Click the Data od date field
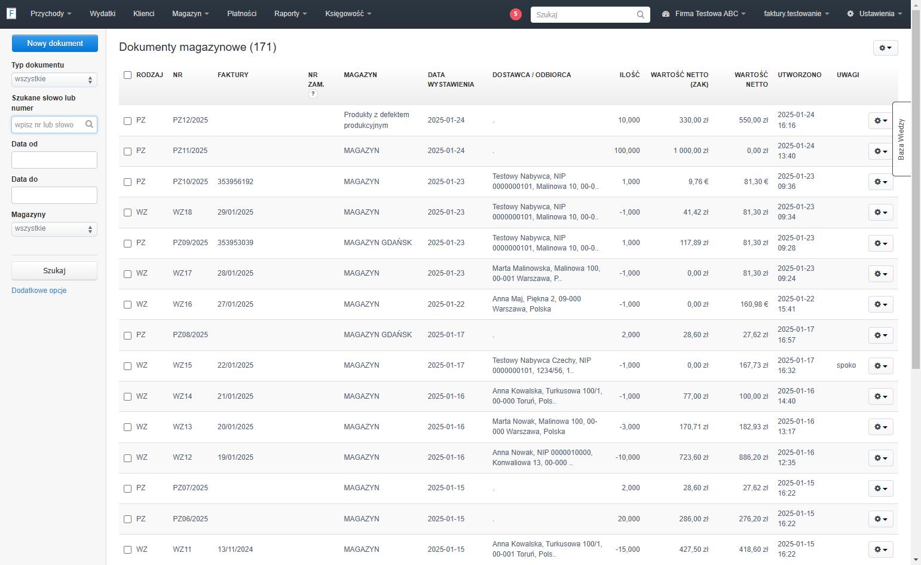The height and width of the screenshot is (565, 921). click(x=54, y=160)
